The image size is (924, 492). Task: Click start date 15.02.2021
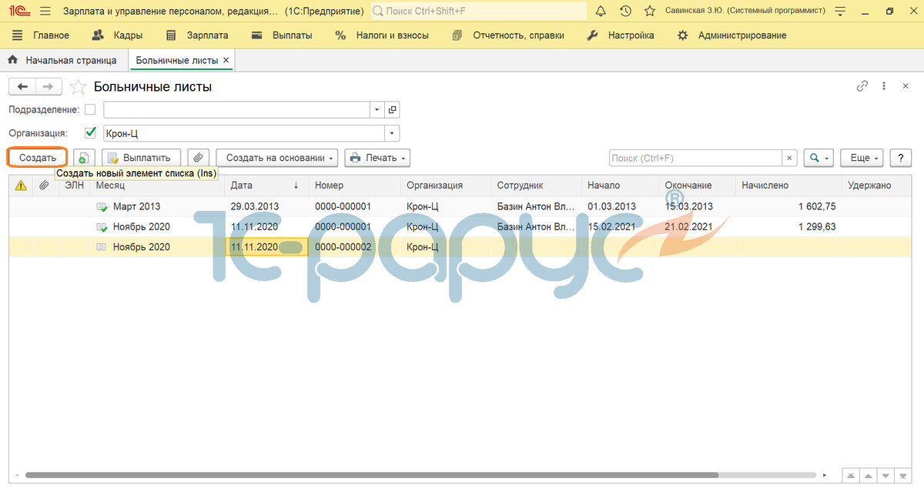click(612, 227)
